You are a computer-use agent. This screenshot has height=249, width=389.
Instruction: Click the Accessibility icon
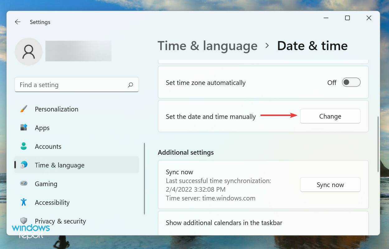click(23, 202)
